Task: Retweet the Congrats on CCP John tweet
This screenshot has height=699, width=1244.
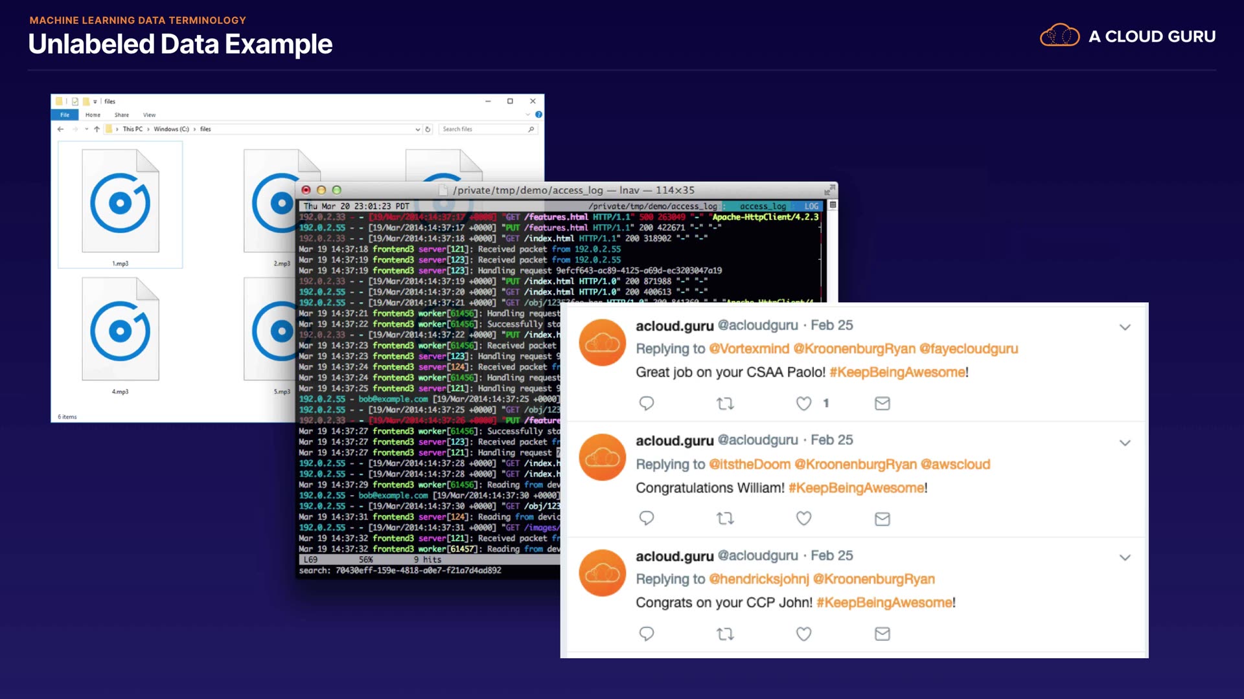Action: 725,634
